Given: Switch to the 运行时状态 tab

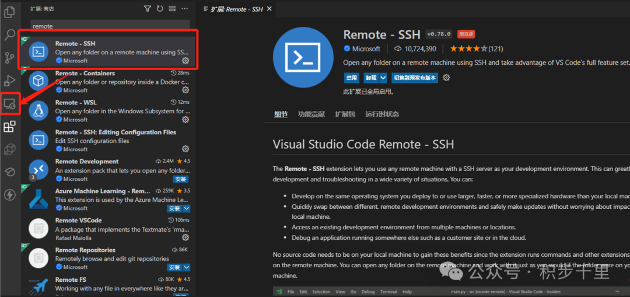Looking at the screenshot, I should (x=382, y=114).
